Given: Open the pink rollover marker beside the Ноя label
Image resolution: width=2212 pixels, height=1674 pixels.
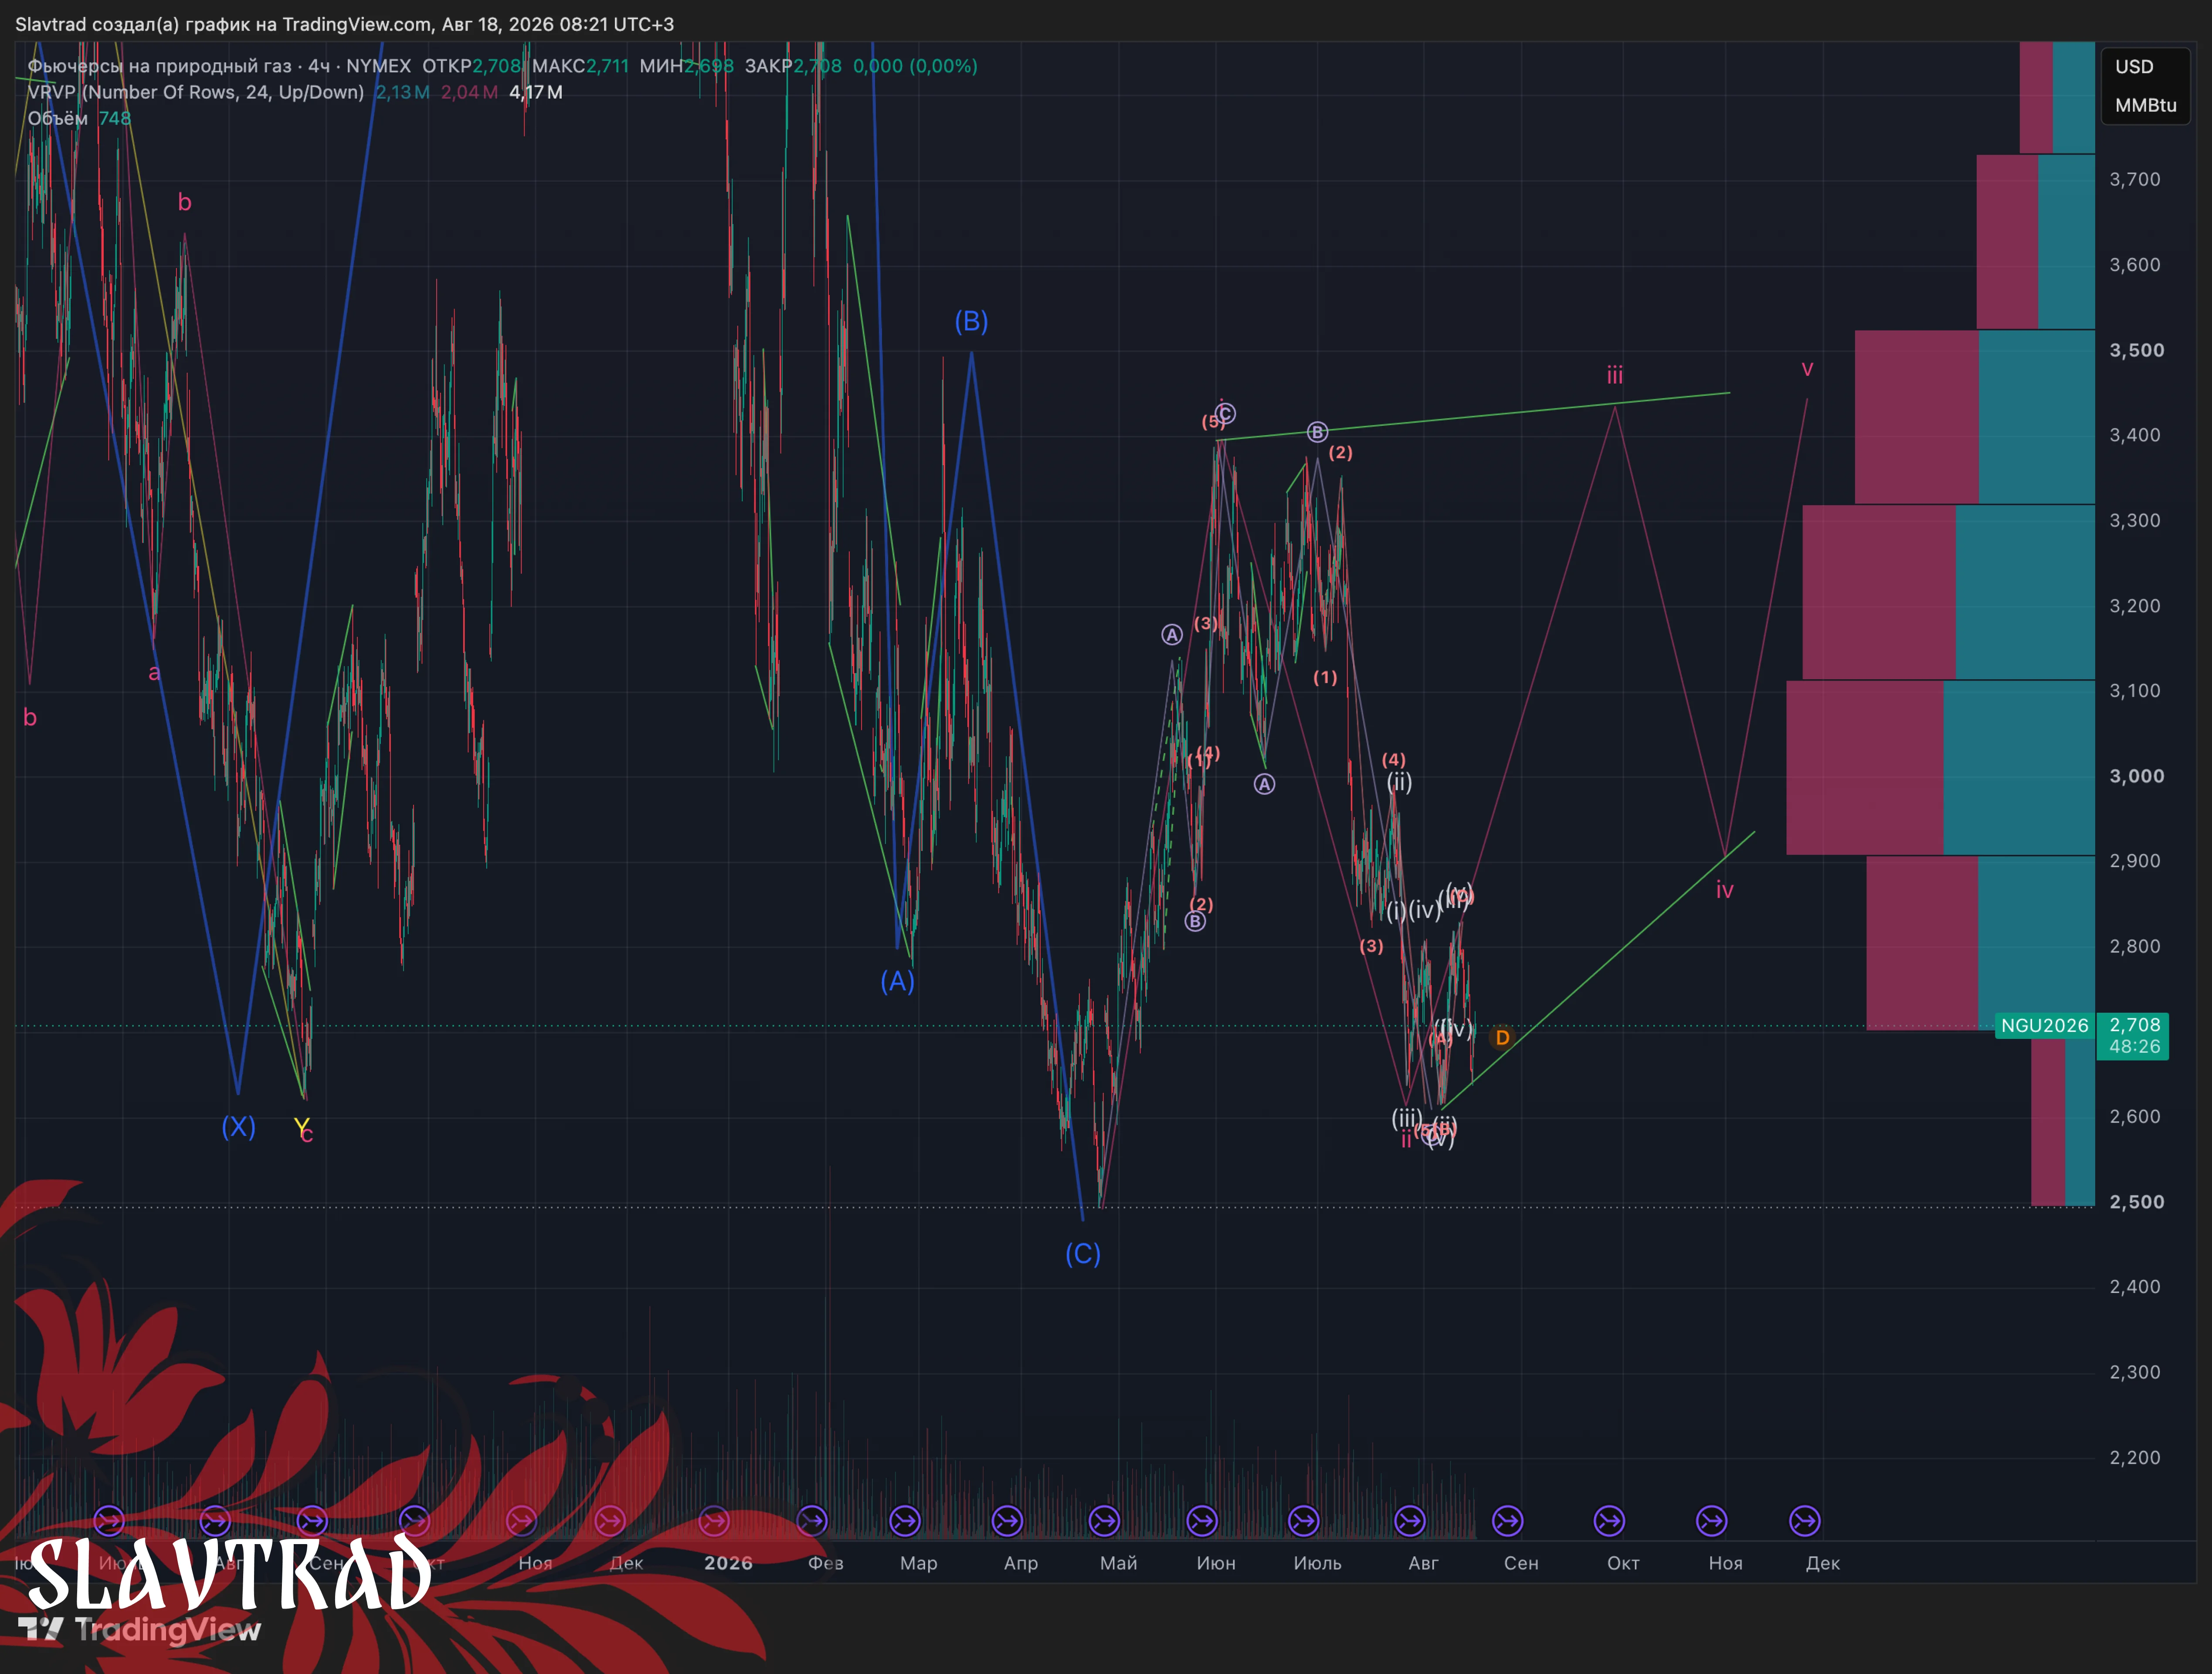Looking at the screenshot, I should coord(521,1521).
